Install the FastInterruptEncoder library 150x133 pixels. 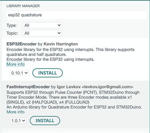(45, 121)
